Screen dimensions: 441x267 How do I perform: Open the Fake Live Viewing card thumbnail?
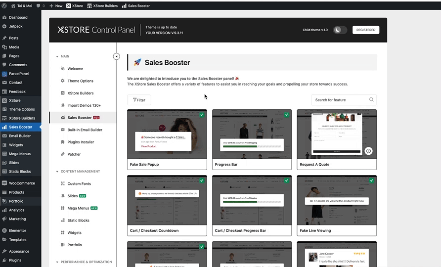tap(337, 200)
